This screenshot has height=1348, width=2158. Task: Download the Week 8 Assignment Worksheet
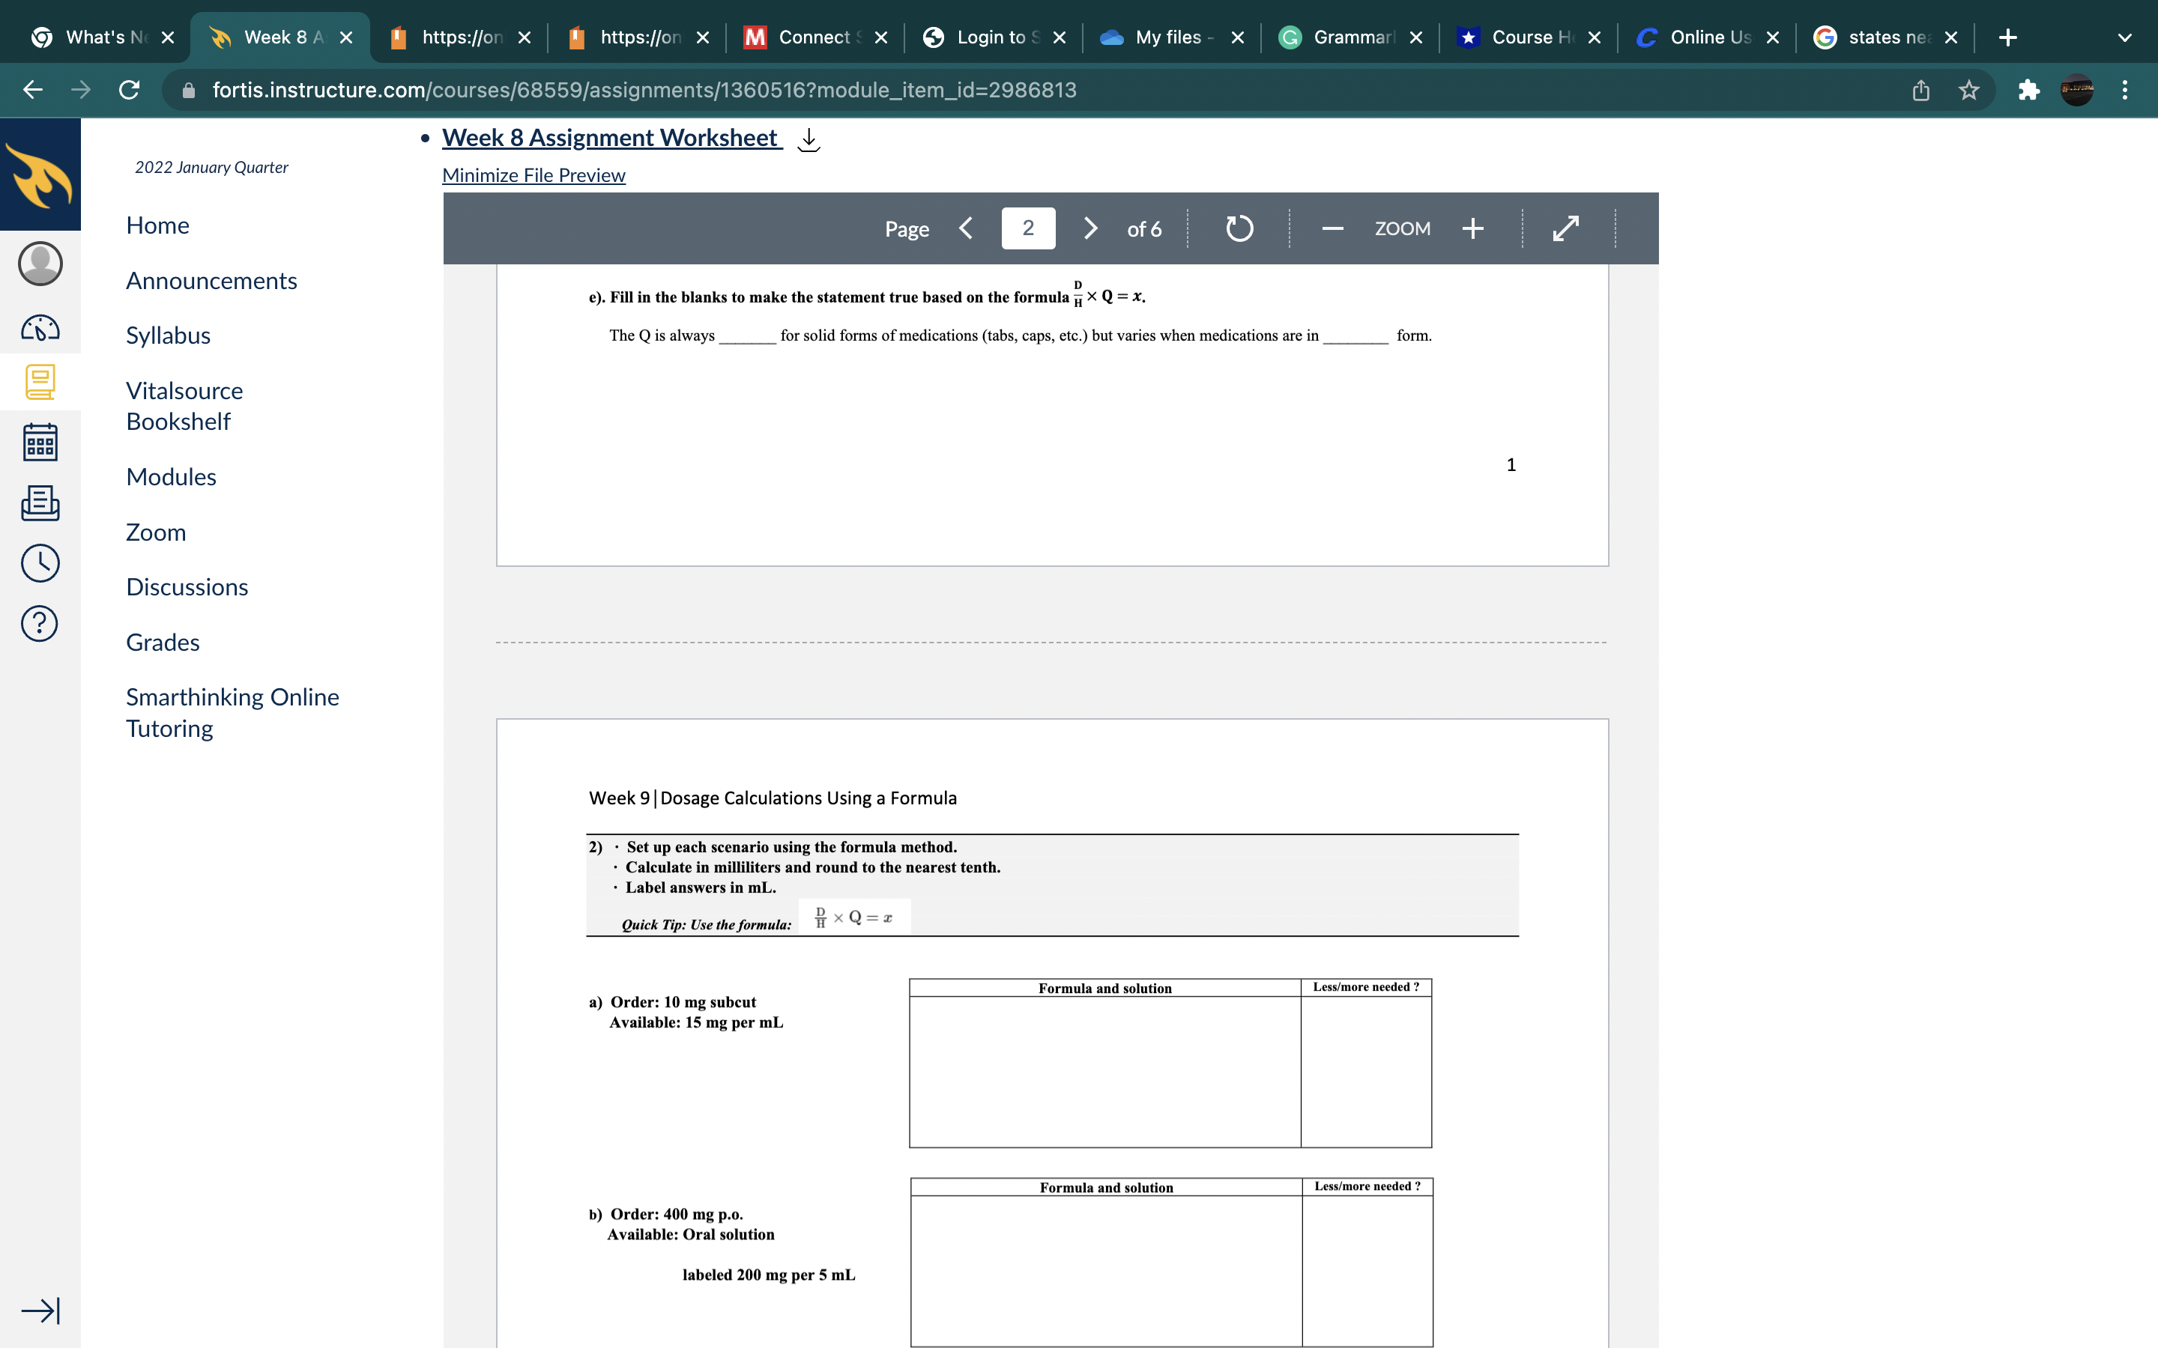808,139
